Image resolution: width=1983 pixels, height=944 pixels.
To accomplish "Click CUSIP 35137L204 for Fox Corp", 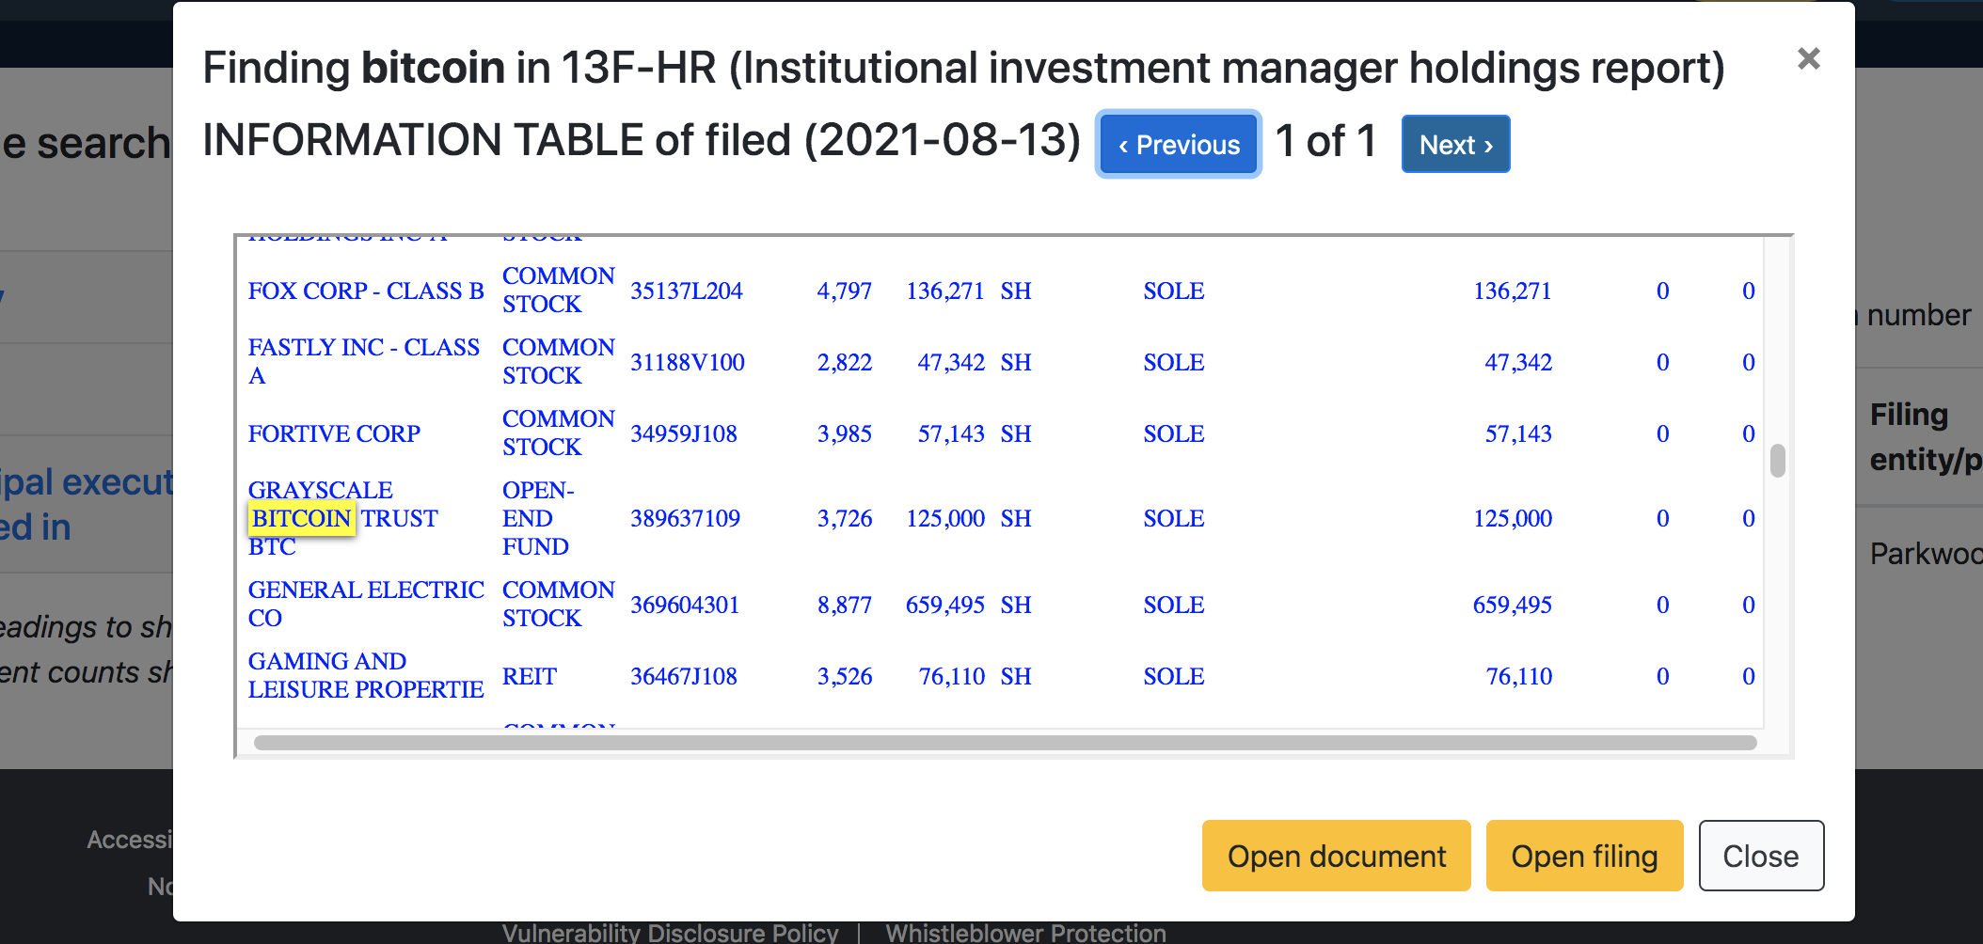I will [686, 291].
